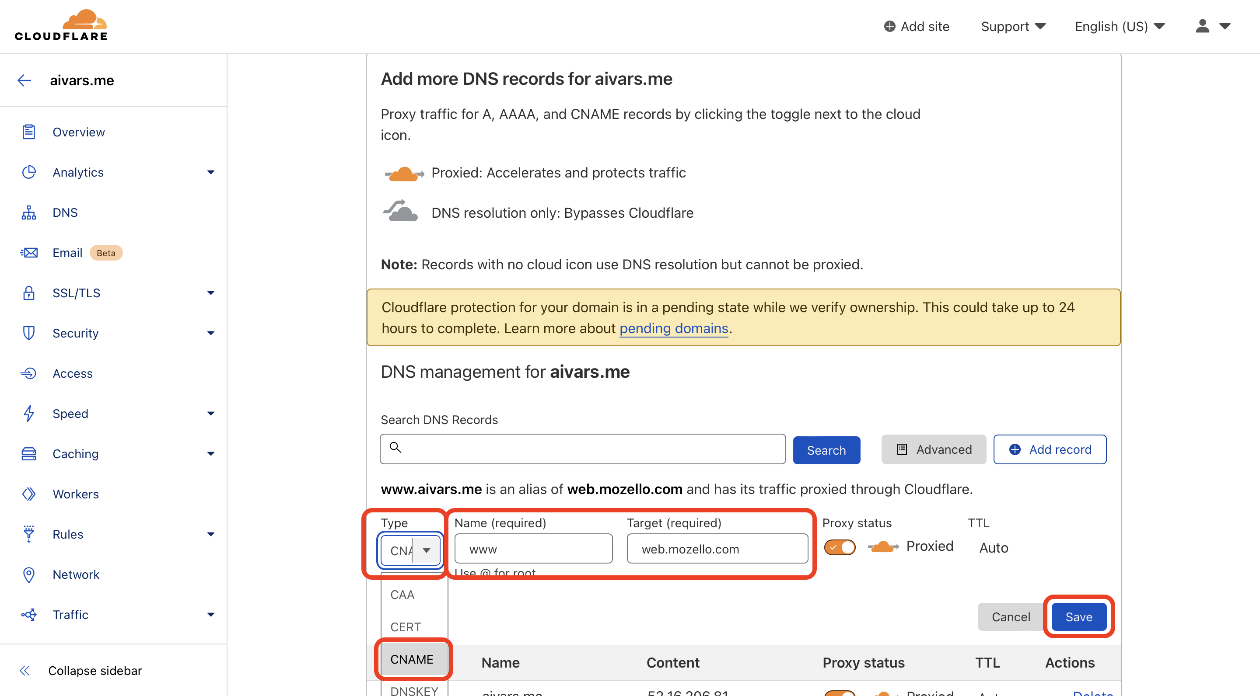Expand the Traffic menu arrow
Image resolution: width=1260 pixels, height=696 pixels.
coord(211,615)
